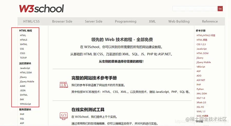Open Python reference link

click(200, 89)
